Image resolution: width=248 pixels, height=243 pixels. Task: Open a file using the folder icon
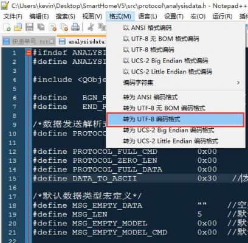point(18,27)
